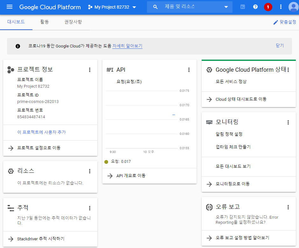Click arrow icon beside 프로젝트 설정으로 이동

pos(11,148)
